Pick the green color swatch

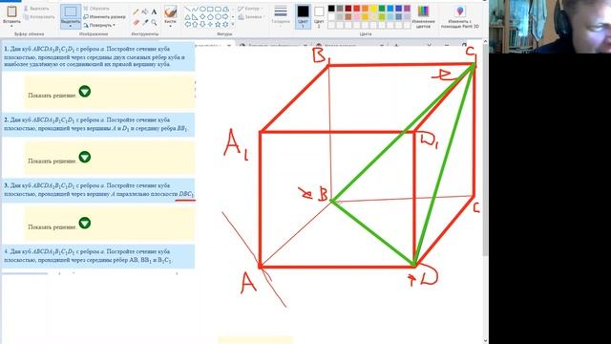382,9
